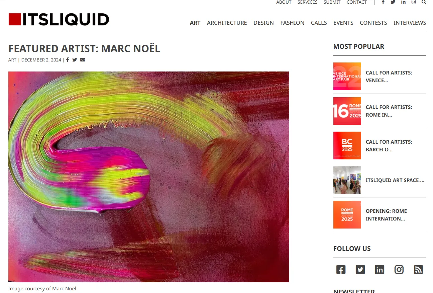Click the Instagram icon in top bar
Screen dimensions: 433x293
414,2
